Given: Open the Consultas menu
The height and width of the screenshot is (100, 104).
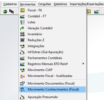Looking at the screenshot, I should coord(45,4).
